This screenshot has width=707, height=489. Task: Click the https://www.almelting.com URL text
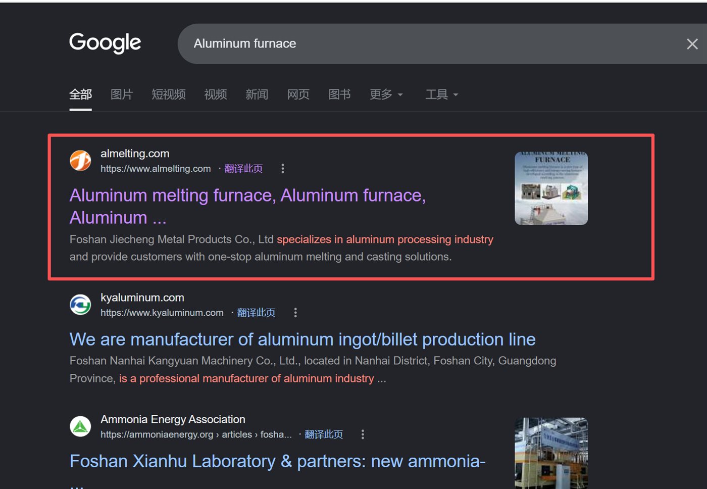[x=156, y=169]
